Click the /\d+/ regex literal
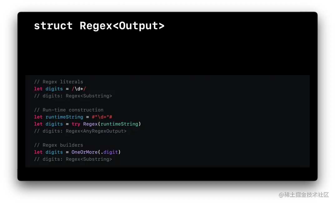The image size is (335, 204). pyautogui.click(x=79, y=89)
